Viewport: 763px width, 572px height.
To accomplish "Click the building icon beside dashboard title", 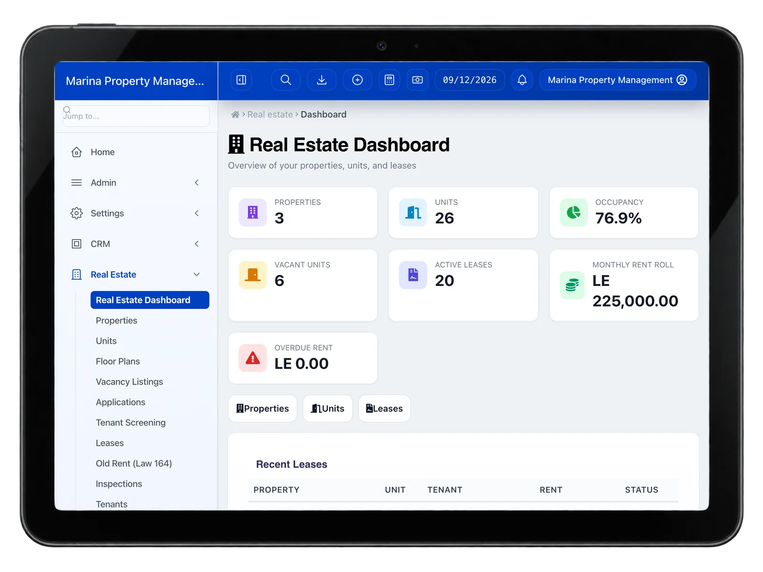I will tap(236, 144).
